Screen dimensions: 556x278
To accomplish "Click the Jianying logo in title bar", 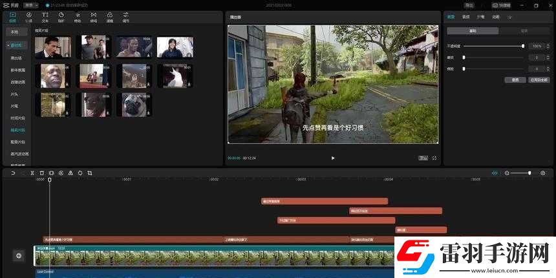I will 12,5.
